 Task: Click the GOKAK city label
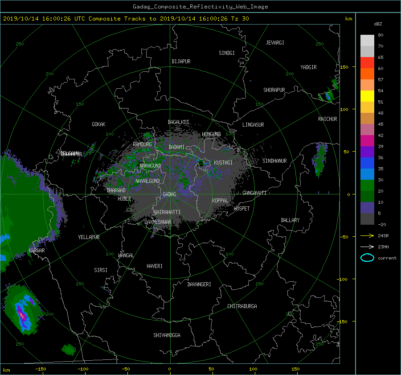pos(98,124)
